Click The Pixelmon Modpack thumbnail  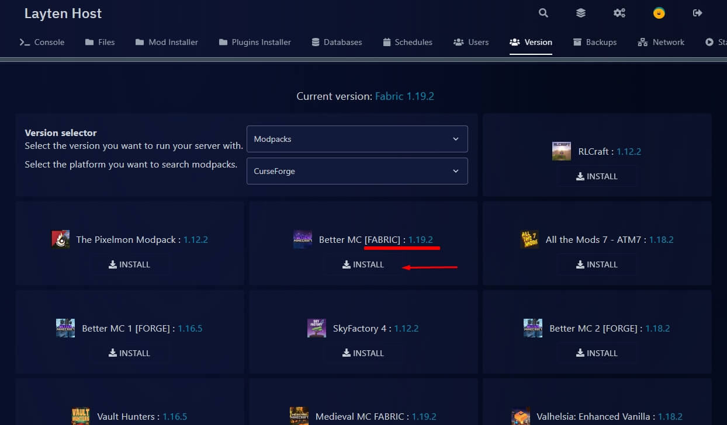point(61,239)
